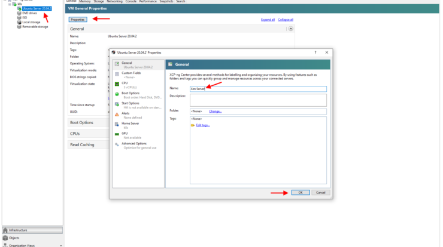Select the Boot Options icon in dialog
The image size is (443, 247).
click(117, 94)
